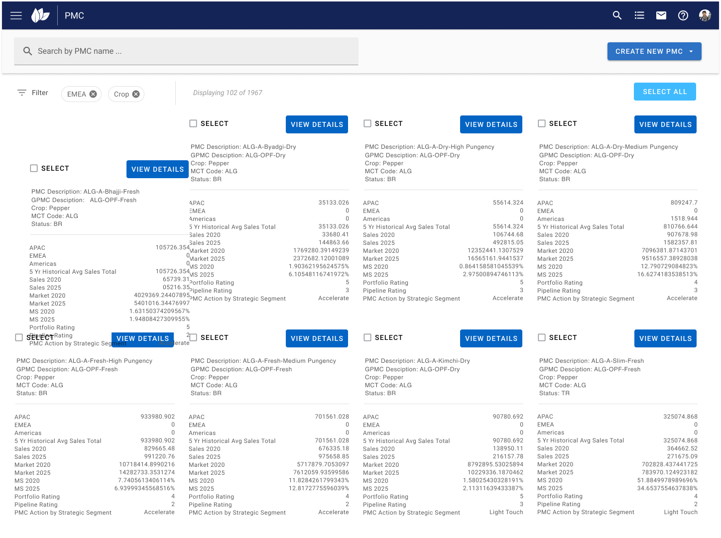Click the help question mark icon
Screen dimensions: 721x538
tap(683, 15)
